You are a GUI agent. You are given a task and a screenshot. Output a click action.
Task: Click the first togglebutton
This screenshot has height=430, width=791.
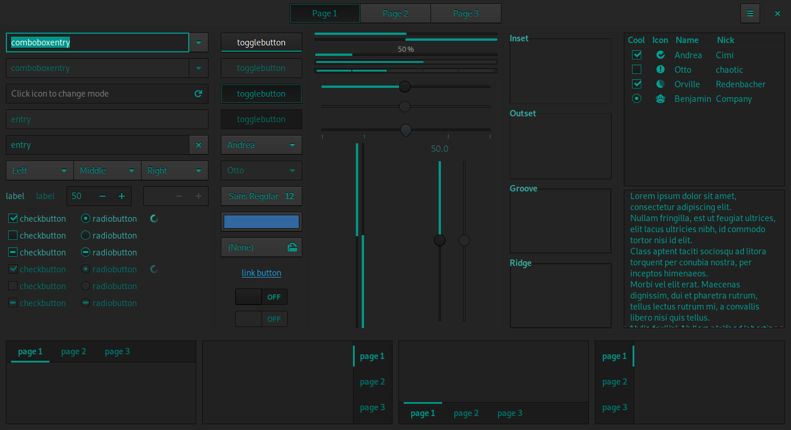[x=262, y=42]
